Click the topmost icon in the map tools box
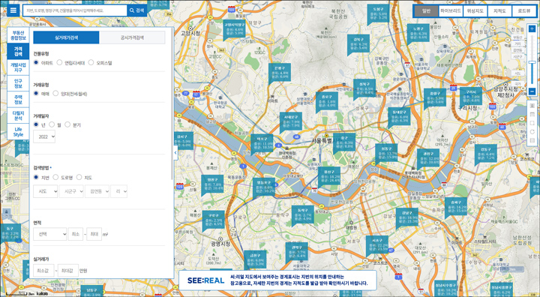 (x=532, y=106)
